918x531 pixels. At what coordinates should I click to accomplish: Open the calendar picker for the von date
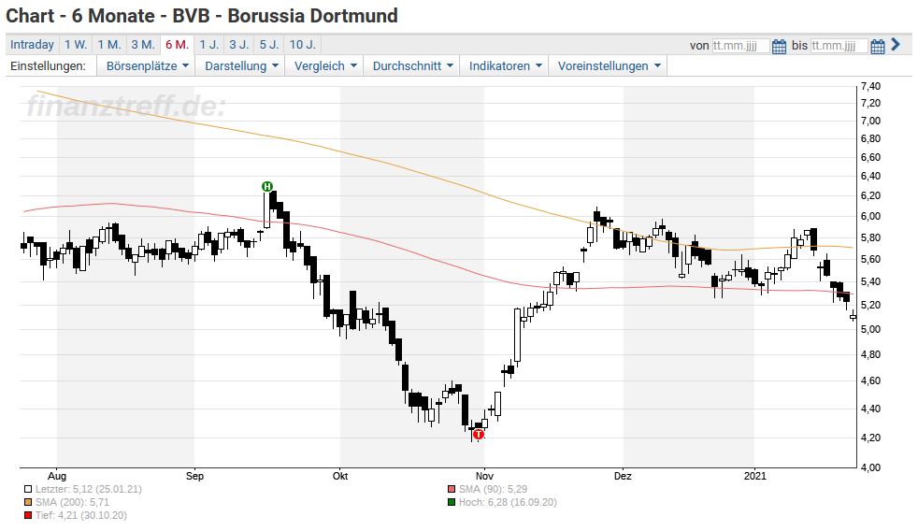click(x=779, y=46)
